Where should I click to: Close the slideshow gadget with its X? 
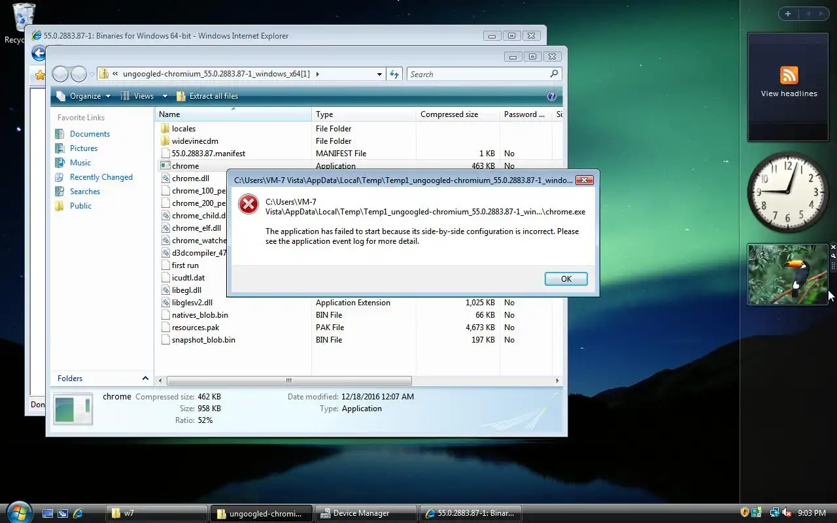coord(833,248)
